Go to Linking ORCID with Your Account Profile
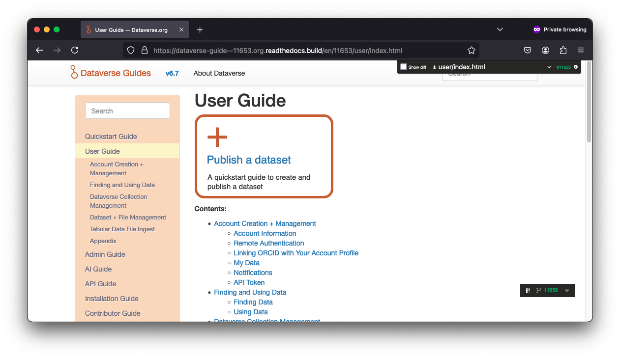Image resolution: width=620 pixels, height=358 pixels. coord(296,253)
